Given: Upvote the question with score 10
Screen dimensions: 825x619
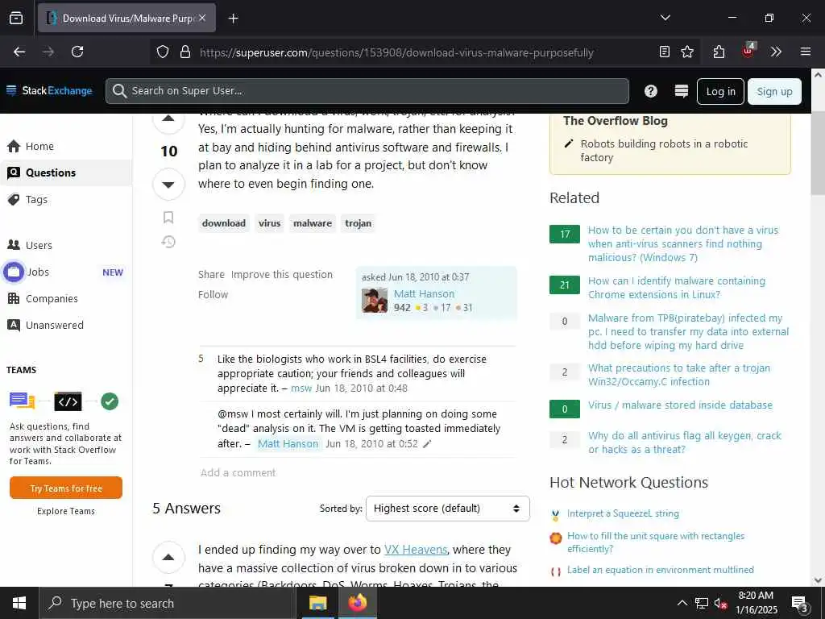Looking at the screenshot, I should 168,120.
